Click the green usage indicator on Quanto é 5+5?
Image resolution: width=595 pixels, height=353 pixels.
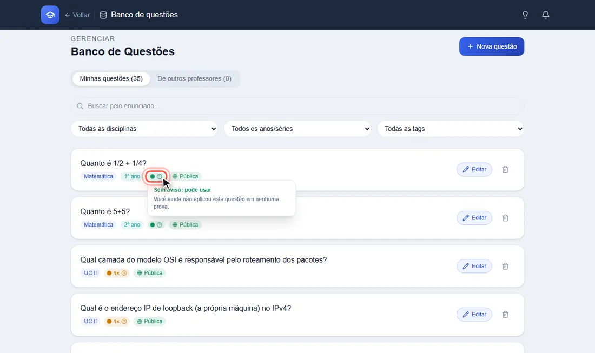[x=156, y=224]
